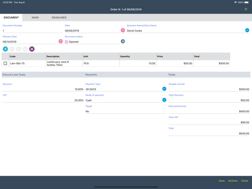This screenshot has width=252, height=189.
Task: Click the 30 DAYS payment type value
Action: click(91, 89)
